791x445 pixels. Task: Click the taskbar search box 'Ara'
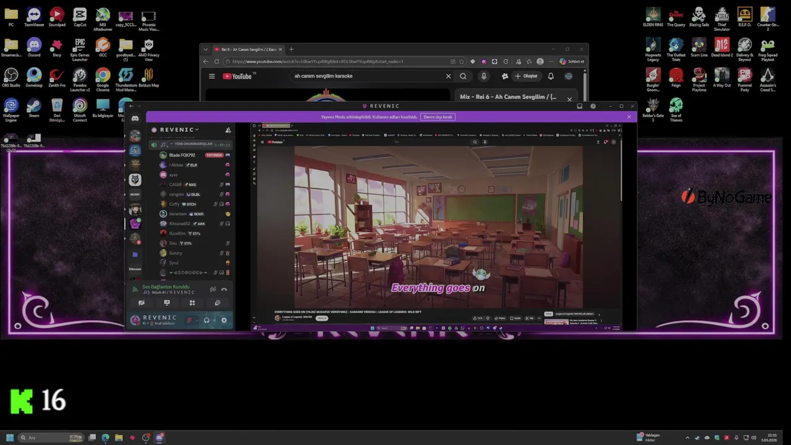coord(51,438)
